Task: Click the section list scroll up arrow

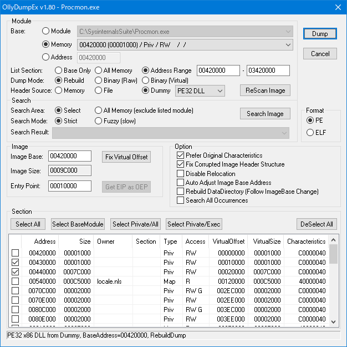Action: click(x=334, y=240)
